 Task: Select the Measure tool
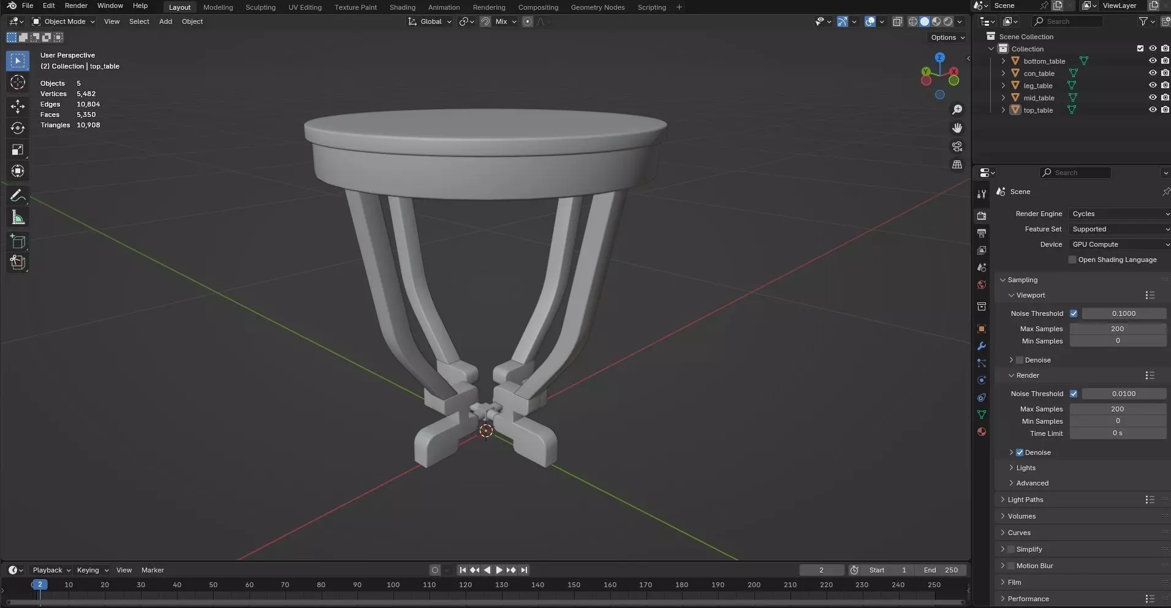click(18, 217)
